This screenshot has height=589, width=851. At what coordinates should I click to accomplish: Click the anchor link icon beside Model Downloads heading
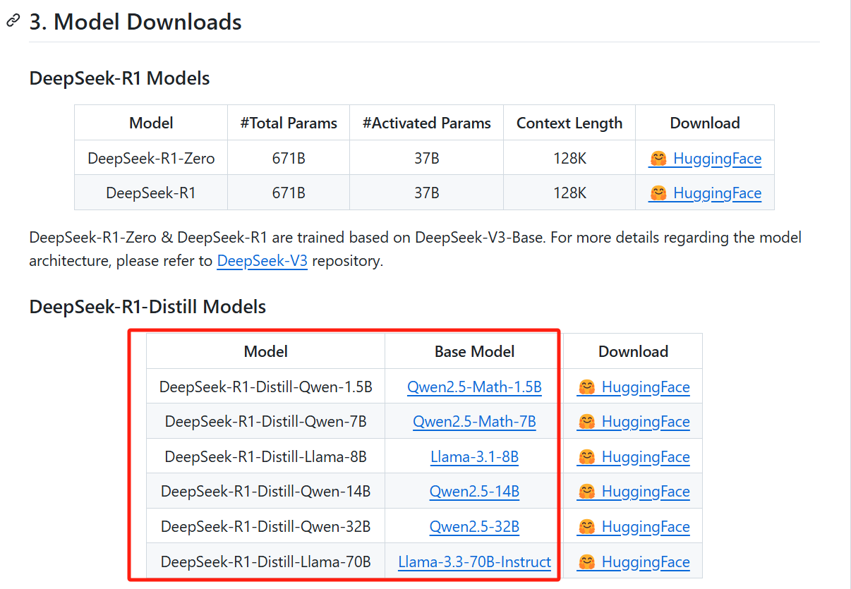(x=13, y=21)
